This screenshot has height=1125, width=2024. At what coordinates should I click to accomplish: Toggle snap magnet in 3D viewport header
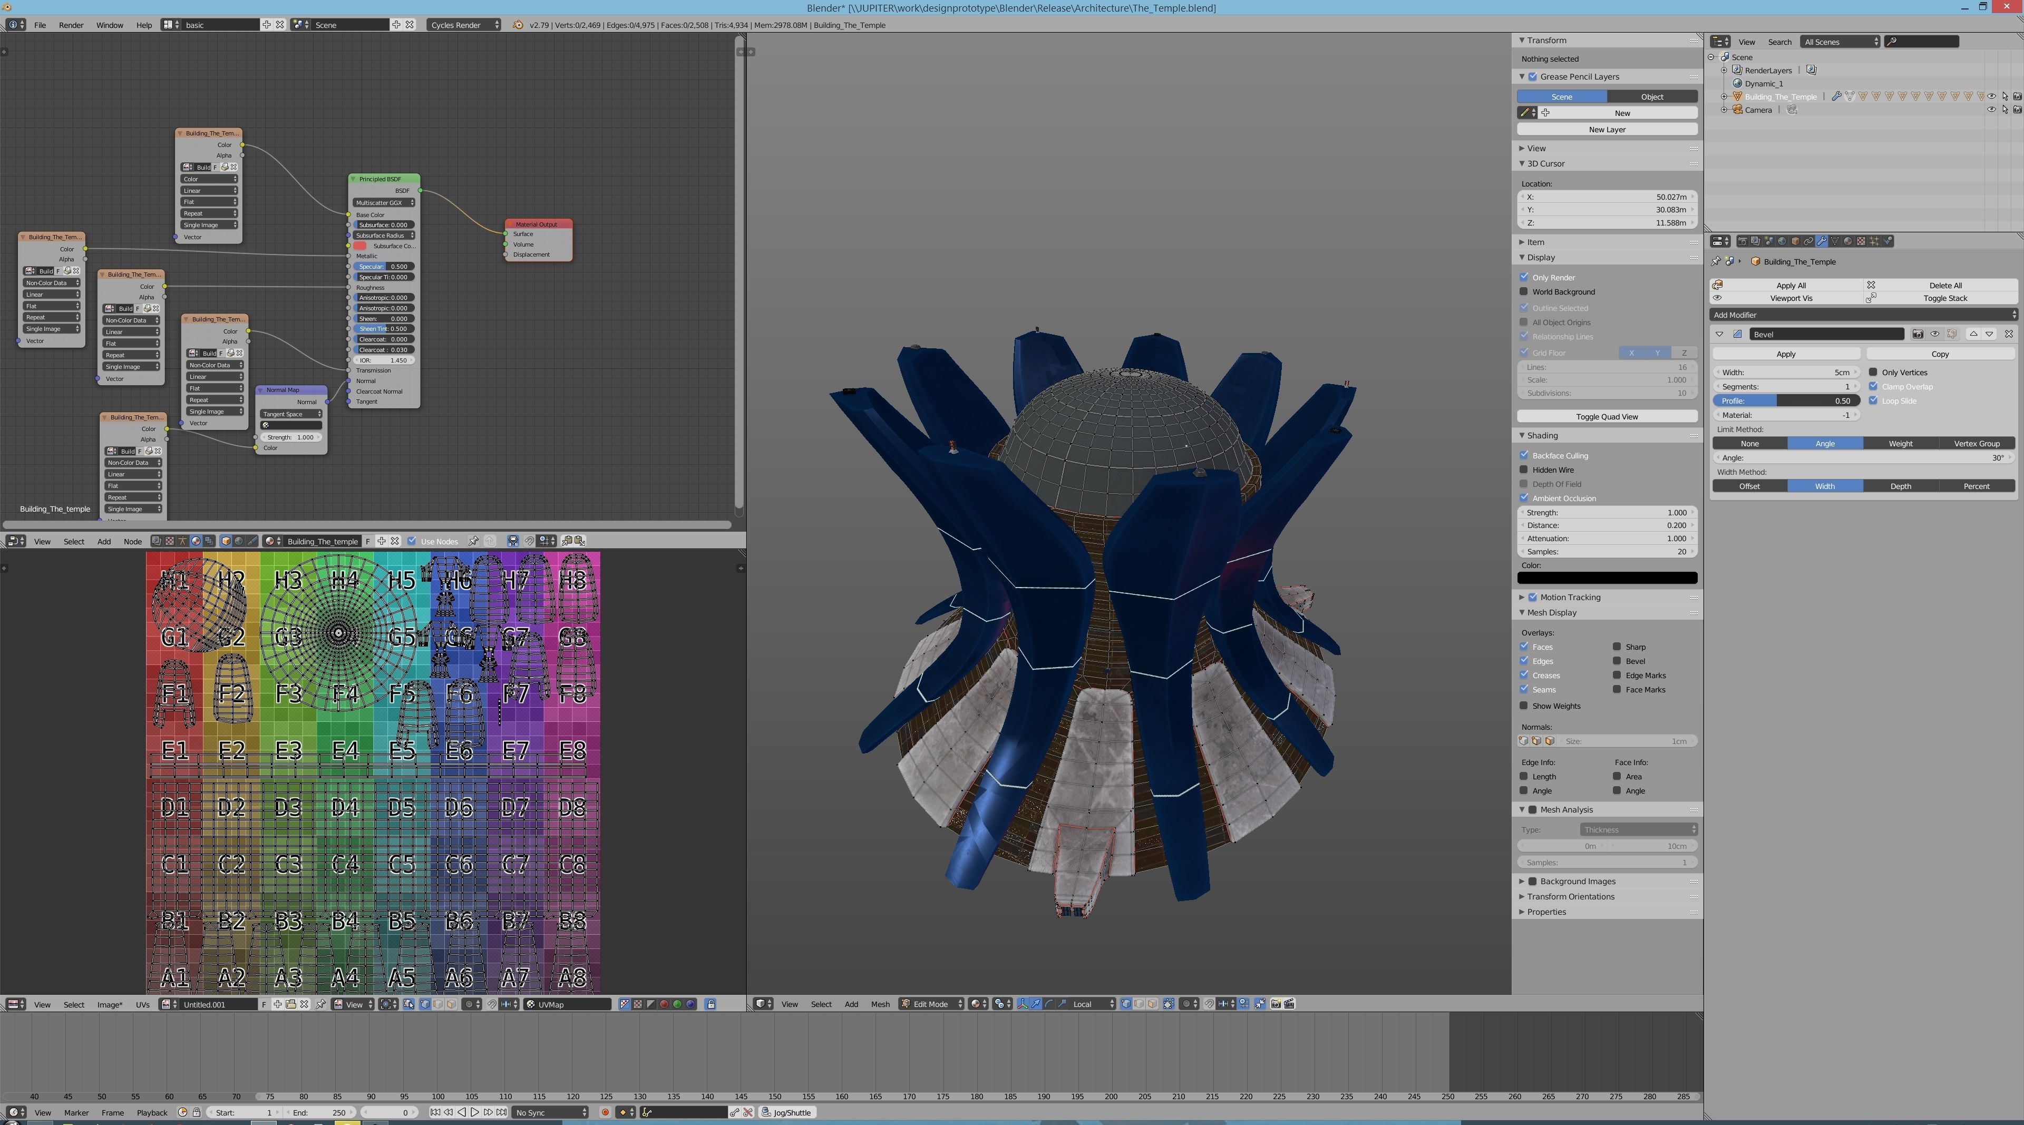pyautogui.click(x=1209, y=1004)
